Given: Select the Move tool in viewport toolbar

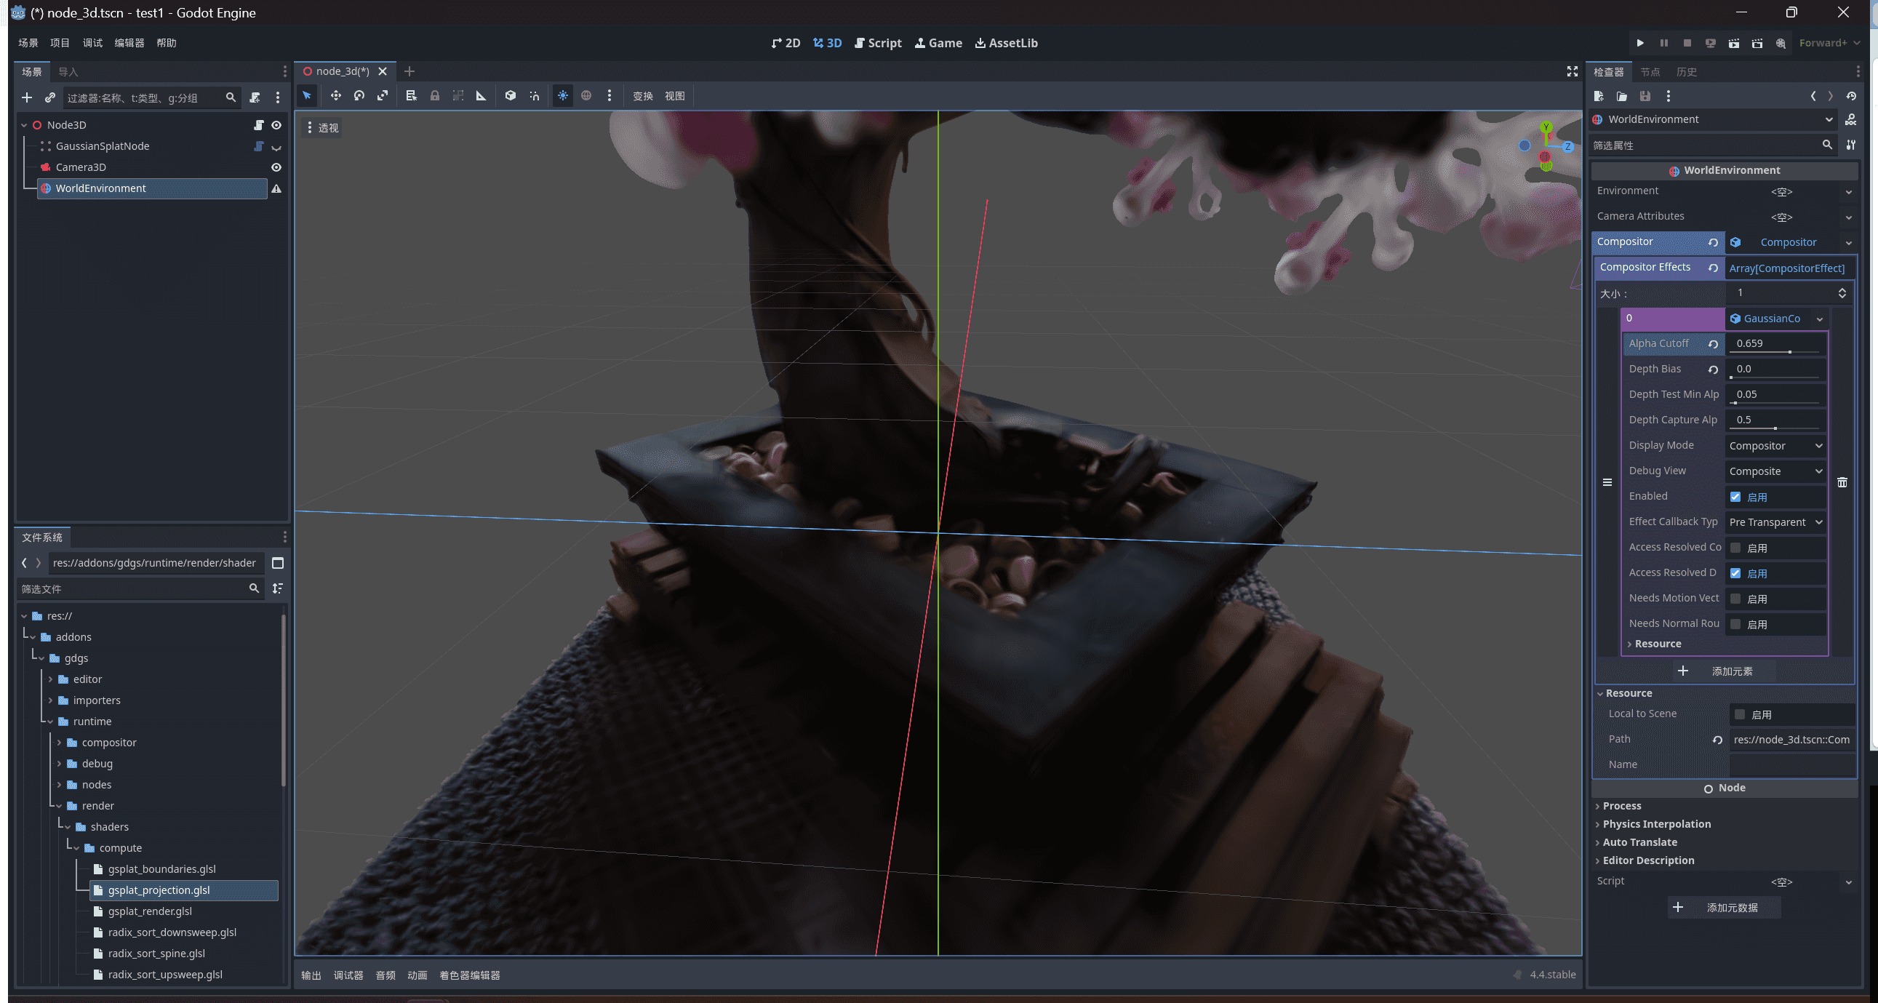Looking at the screenshot, I should click(335, 95).
